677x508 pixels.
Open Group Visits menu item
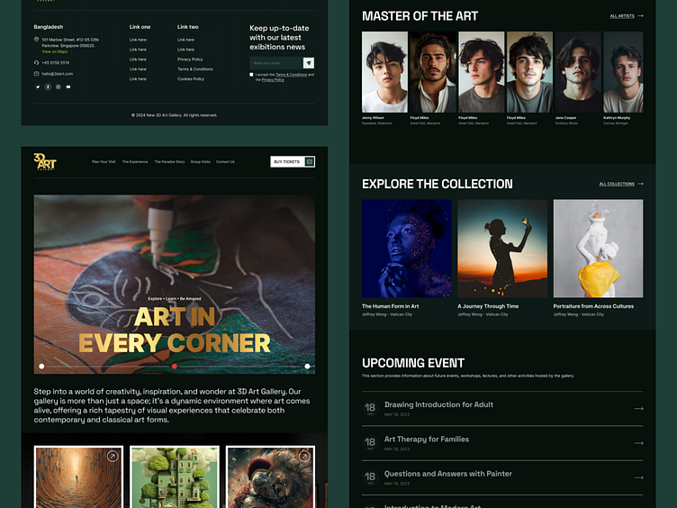[201, 162]
